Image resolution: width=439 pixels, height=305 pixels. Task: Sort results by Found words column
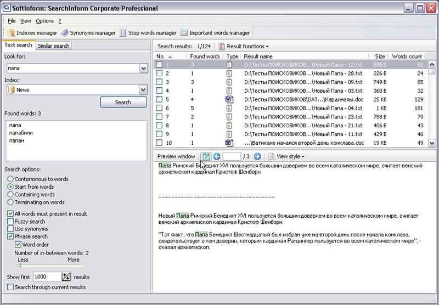tap(205, 57)
